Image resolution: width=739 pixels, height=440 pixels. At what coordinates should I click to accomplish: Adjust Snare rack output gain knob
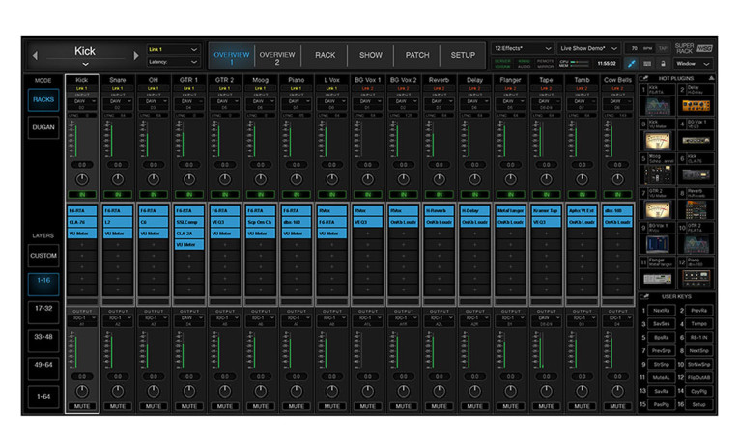(118, 391)
